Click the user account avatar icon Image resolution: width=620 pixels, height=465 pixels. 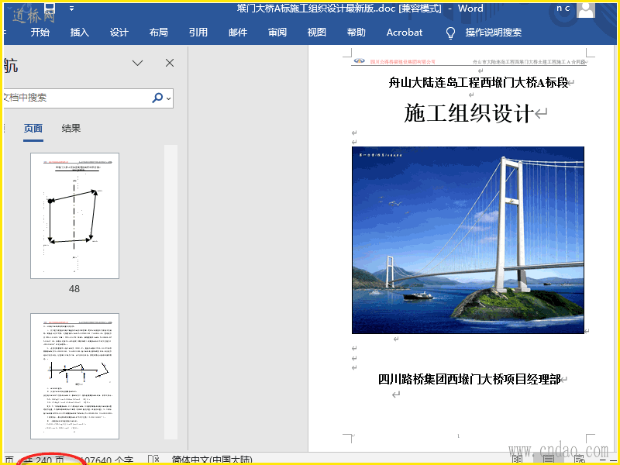pos(586,9)
